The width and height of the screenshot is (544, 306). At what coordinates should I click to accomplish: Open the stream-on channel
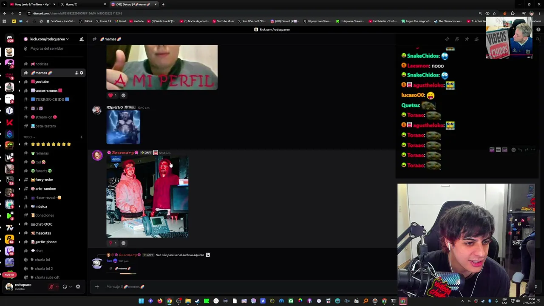coord(44,117)
